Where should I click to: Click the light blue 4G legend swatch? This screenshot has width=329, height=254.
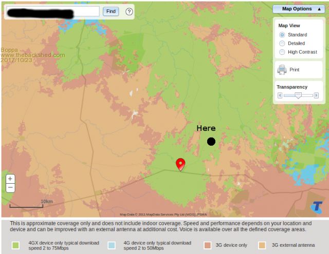[112, 245]
